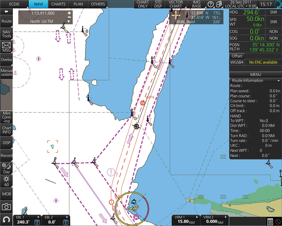The width and height of the screenshot is (282, 226).
Task: Toggle EBL 2 true bearing T button
Action: tap(66, 222)
